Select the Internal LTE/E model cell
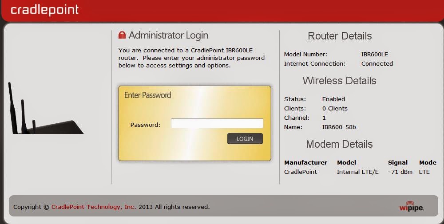This screenshot has height=224, width=444. click(357, 172)
